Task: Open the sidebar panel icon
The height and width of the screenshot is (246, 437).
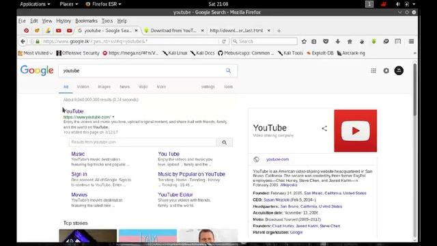Action: [x=398, y=41]
